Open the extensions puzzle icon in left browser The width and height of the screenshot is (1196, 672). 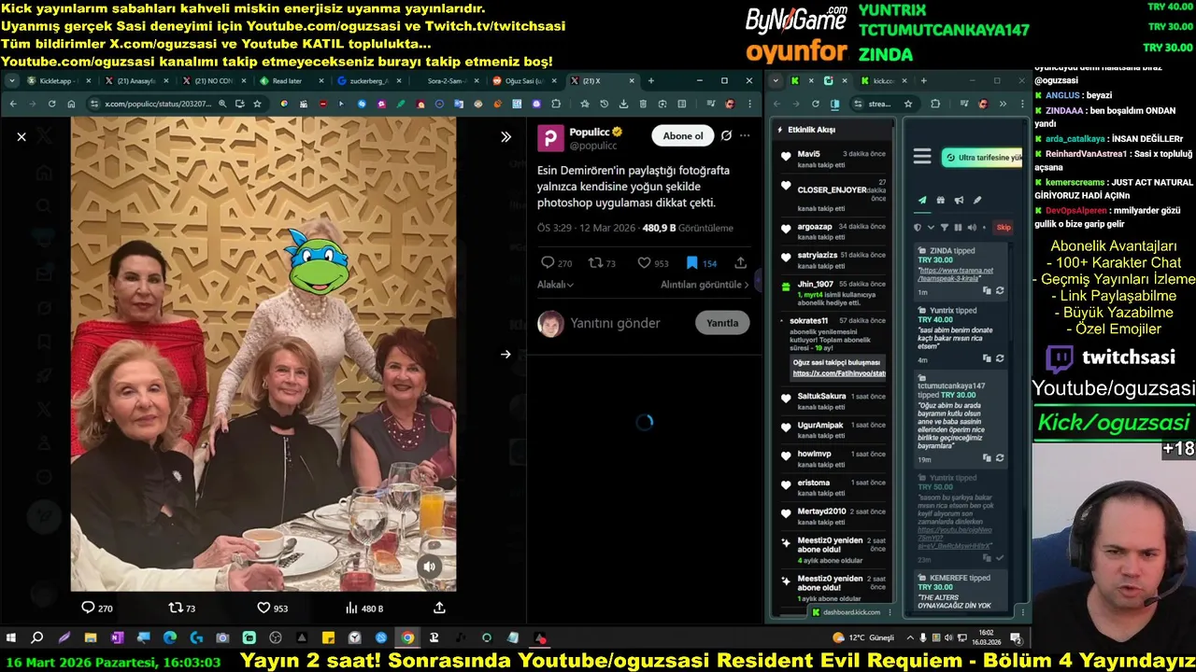(556, 104)
